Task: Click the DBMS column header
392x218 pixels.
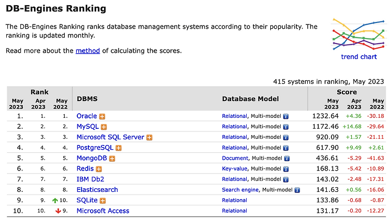Action: 87,99
